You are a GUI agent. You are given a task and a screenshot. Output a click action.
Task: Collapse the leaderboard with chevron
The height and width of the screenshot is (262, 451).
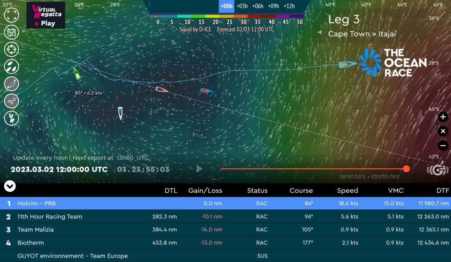tap(10, 186)
